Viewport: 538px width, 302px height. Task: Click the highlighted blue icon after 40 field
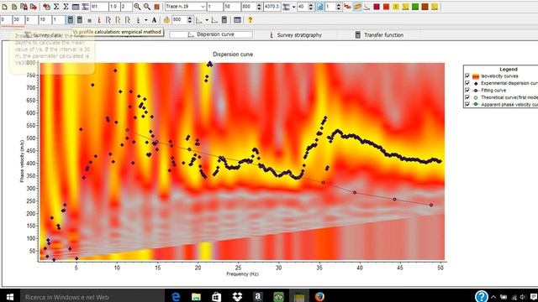point(319,7)
